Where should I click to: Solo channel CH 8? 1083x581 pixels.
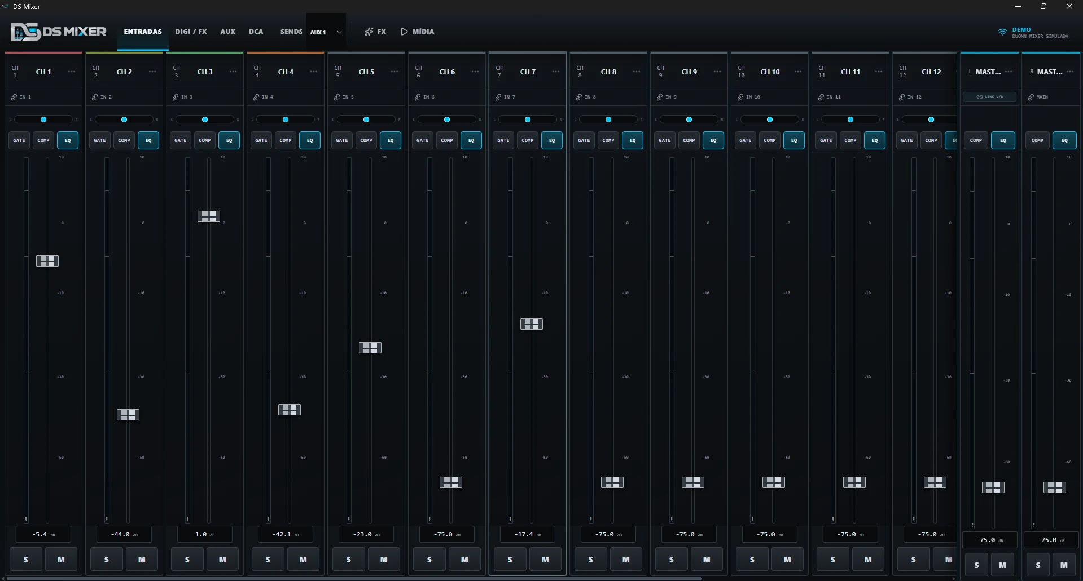[591, 560]
